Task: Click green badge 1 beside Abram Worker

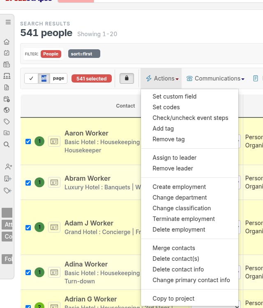Action: (39, 182)
